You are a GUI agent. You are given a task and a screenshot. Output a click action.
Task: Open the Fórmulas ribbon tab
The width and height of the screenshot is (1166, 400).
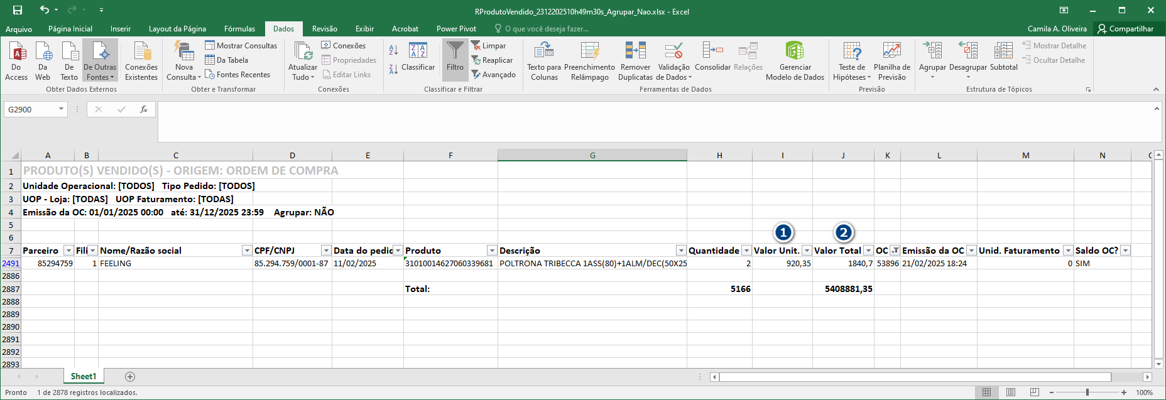(x=239, y=29)
